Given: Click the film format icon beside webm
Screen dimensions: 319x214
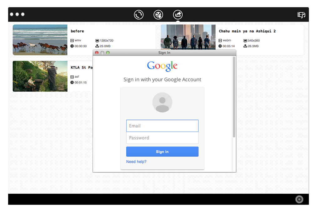Looking at the screenshot, I should point(220,41).
